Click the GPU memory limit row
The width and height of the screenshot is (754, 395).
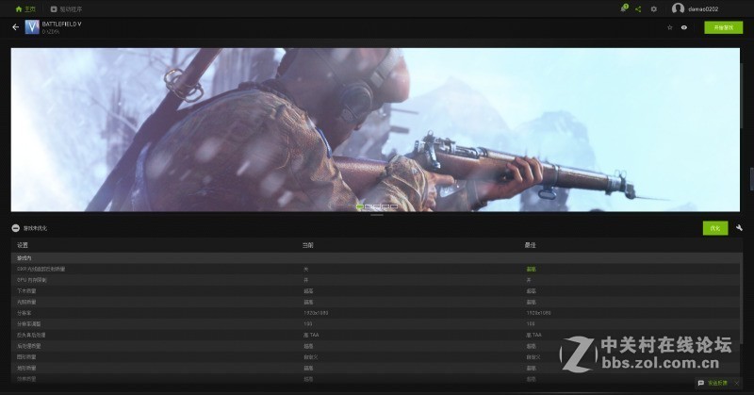click(375, 280)
